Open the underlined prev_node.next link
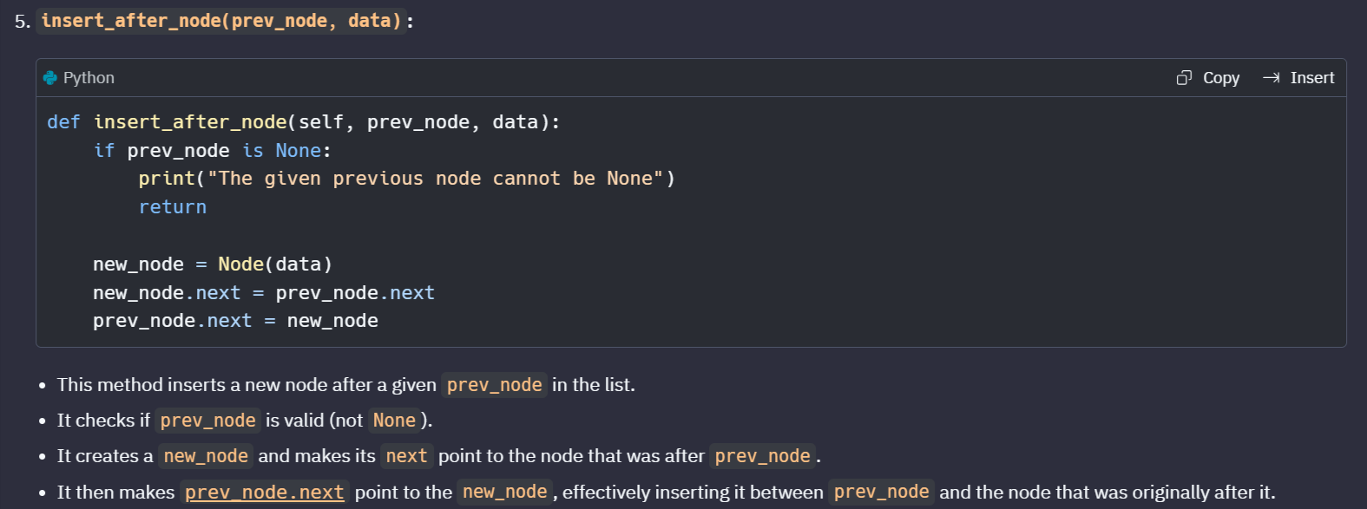This screenshot has width=1367, height=509. click(265, 493)
